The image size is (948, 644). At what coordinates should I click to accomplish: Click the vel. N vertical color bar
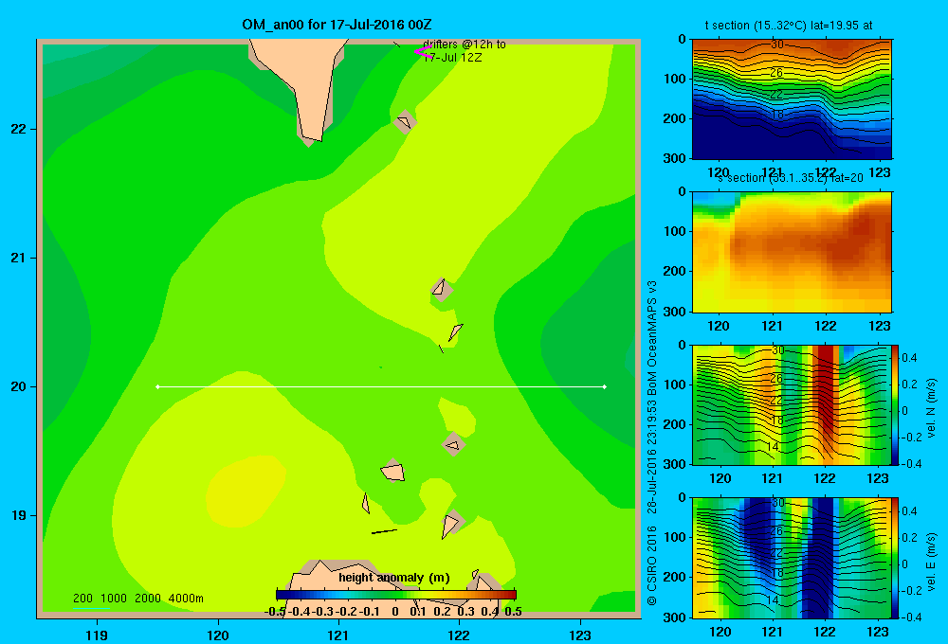point(895,404)
